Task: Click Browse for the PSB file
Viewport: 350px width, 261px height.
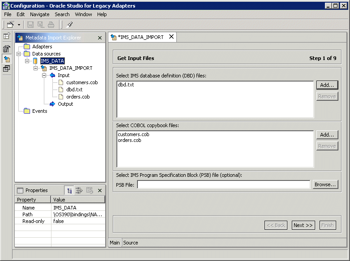Action: [325, 184]
